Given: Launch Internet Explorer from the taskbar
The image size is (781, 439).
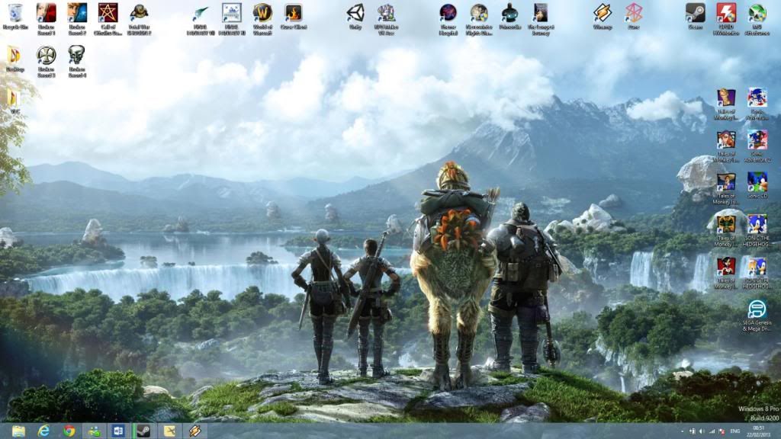Looking at the screenshot, I should click(43, 431).
